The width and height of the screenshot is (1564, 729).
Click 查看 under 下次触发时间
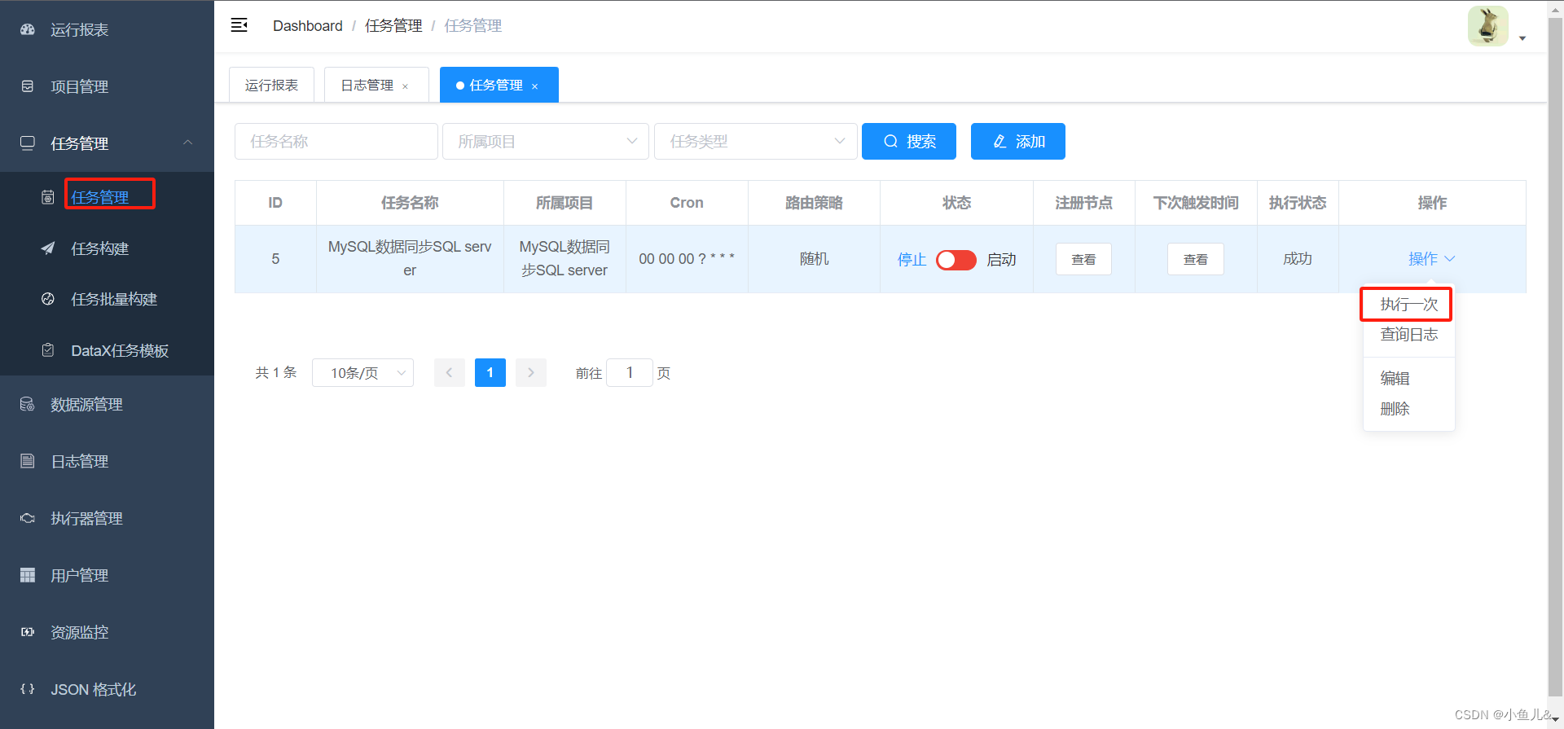[x=1196, y=259]
